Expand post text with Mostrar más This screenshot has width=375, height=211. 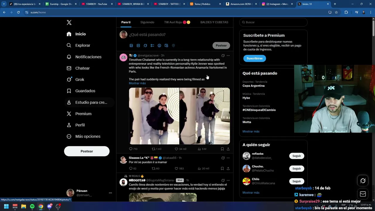click(x=137, y=83)
